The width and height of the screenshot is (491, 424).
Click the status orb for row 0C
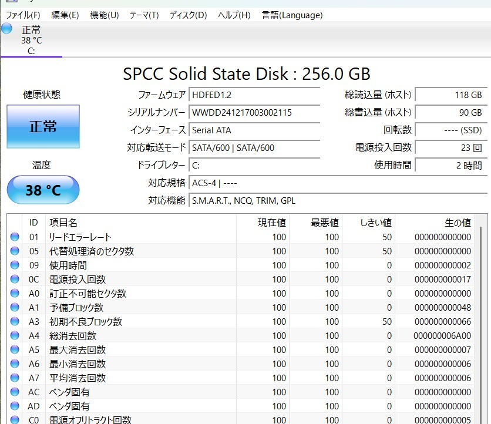[15, 280]
